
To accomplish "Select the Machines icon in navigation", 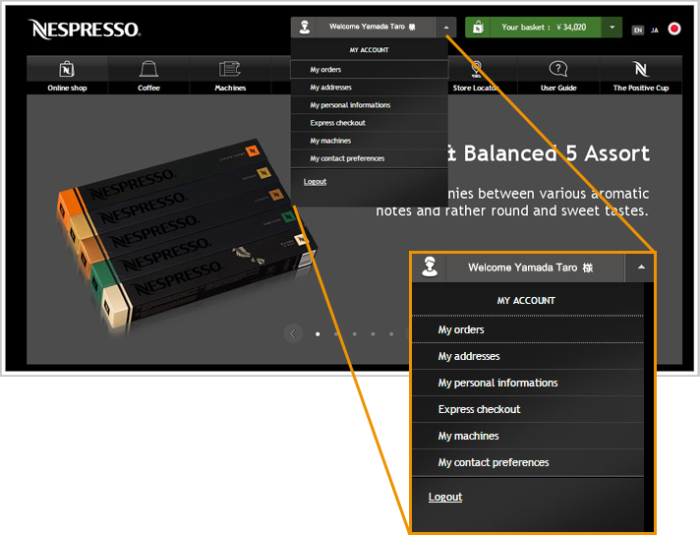I will click(x=230, y=69).
